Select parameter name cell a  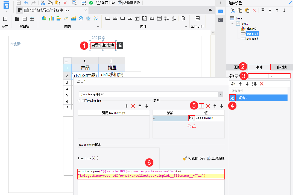[171, 118]
